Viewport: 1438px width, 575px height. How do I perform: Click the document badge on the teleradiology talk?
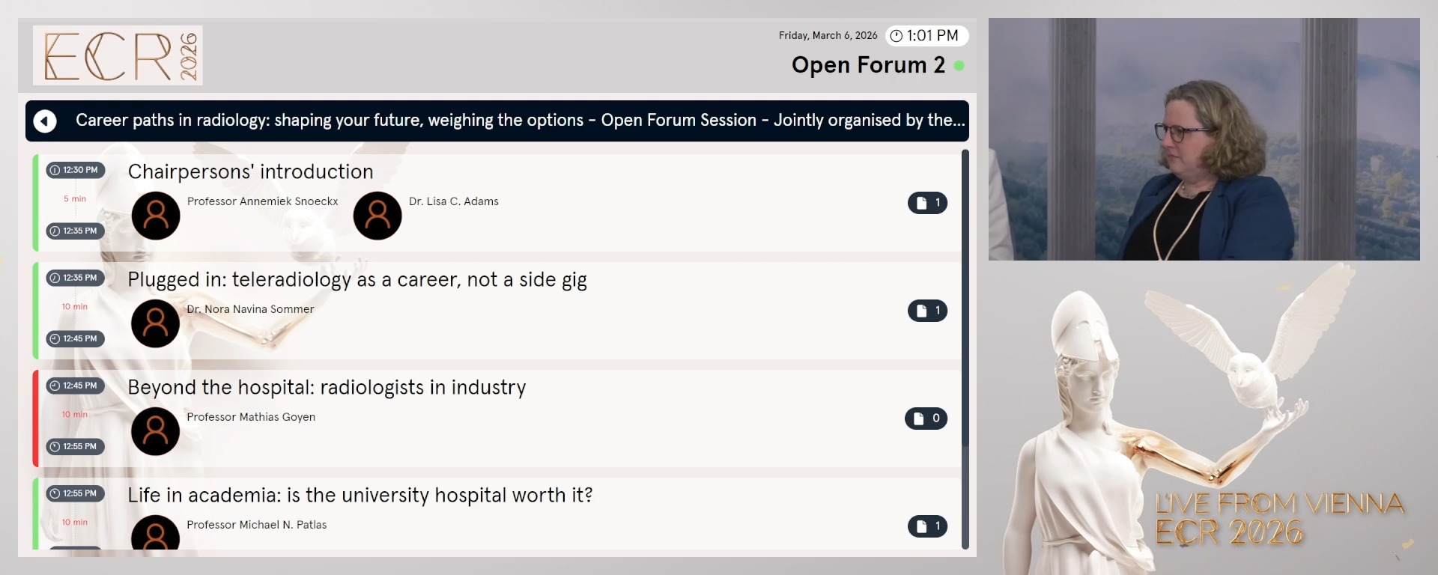(927, 311)
